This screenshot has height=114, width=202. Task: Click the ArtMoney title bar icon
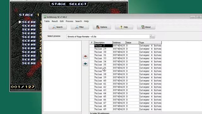pos(45,17)
